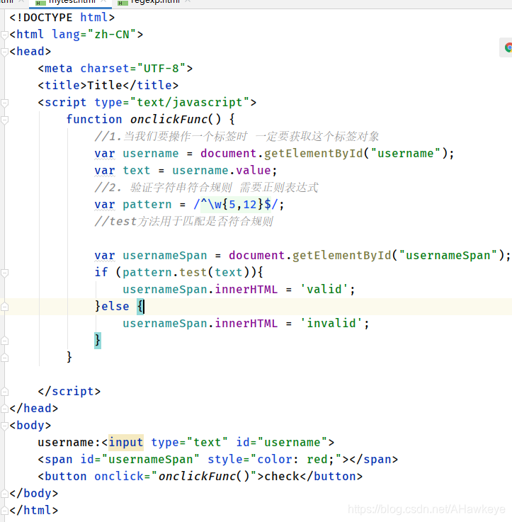Click the onclick="onclickFunc()" attribute
Viewport: 512px width, 522px height.
click(x=176, y=477)
